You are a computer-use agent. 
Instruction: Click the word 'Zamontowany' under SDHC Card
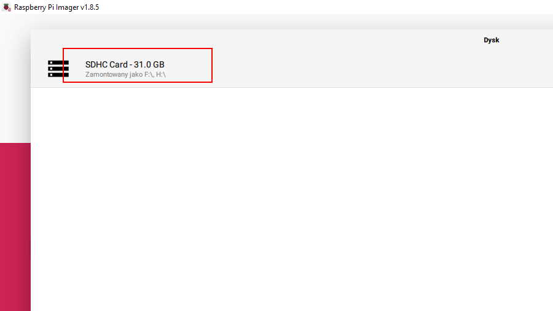click(101, 74)
